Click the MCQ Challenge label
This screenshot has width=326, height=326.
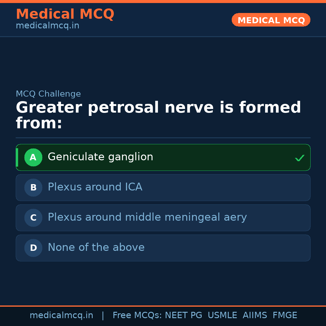48,94
